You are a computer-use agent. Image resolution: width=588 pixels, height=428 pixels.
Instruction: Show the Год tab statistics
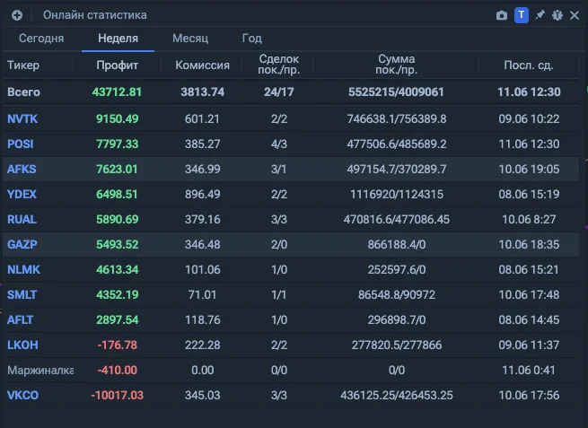click(252, 39)
